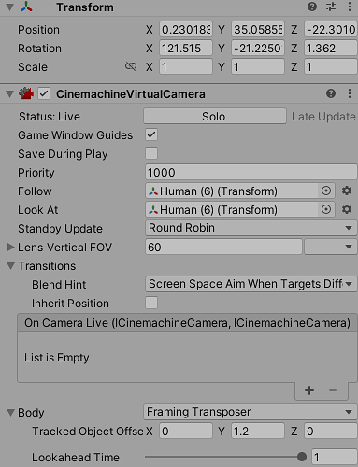Open Body Framing Transposer dropdown
Screen dimensions: 358x467
(x=250, y=412)
